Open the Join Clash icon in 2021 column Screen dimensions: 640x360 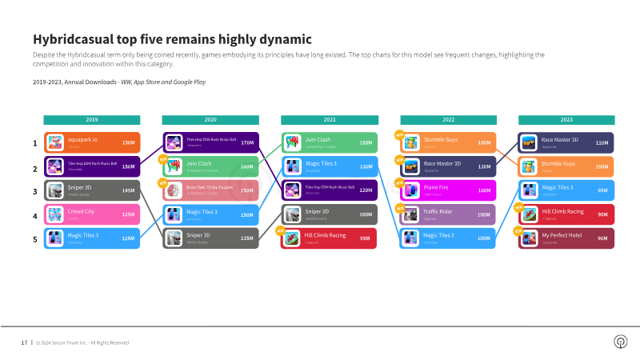[x=293, y=143]
